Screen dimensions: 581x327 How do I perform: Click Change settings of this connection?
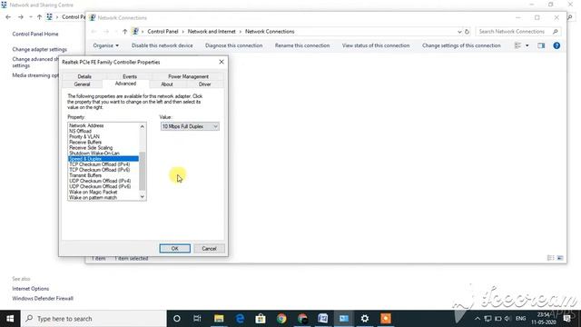pos(461,45)
